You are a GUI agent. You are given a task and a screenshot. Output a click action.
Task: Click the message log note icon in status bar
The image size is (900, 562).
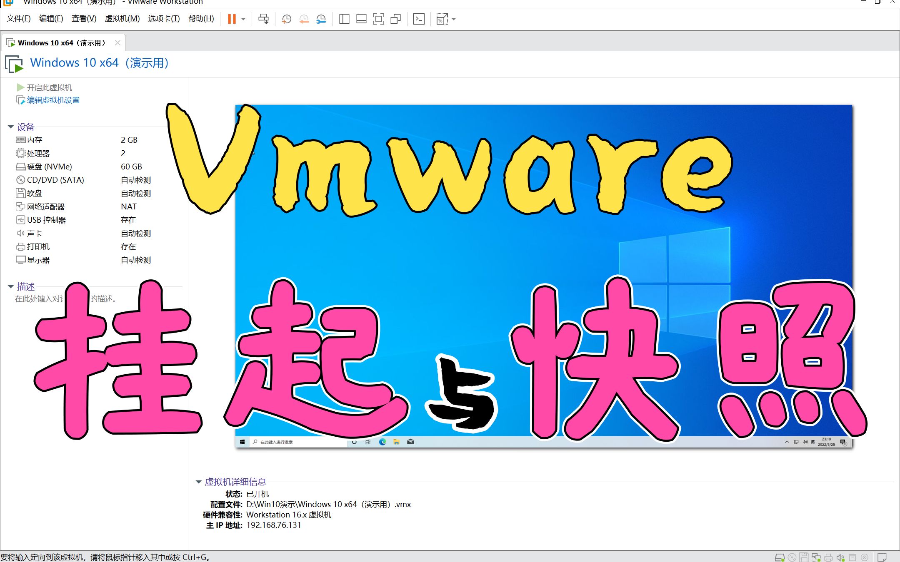pyautogui.click(x=882, y=557)
